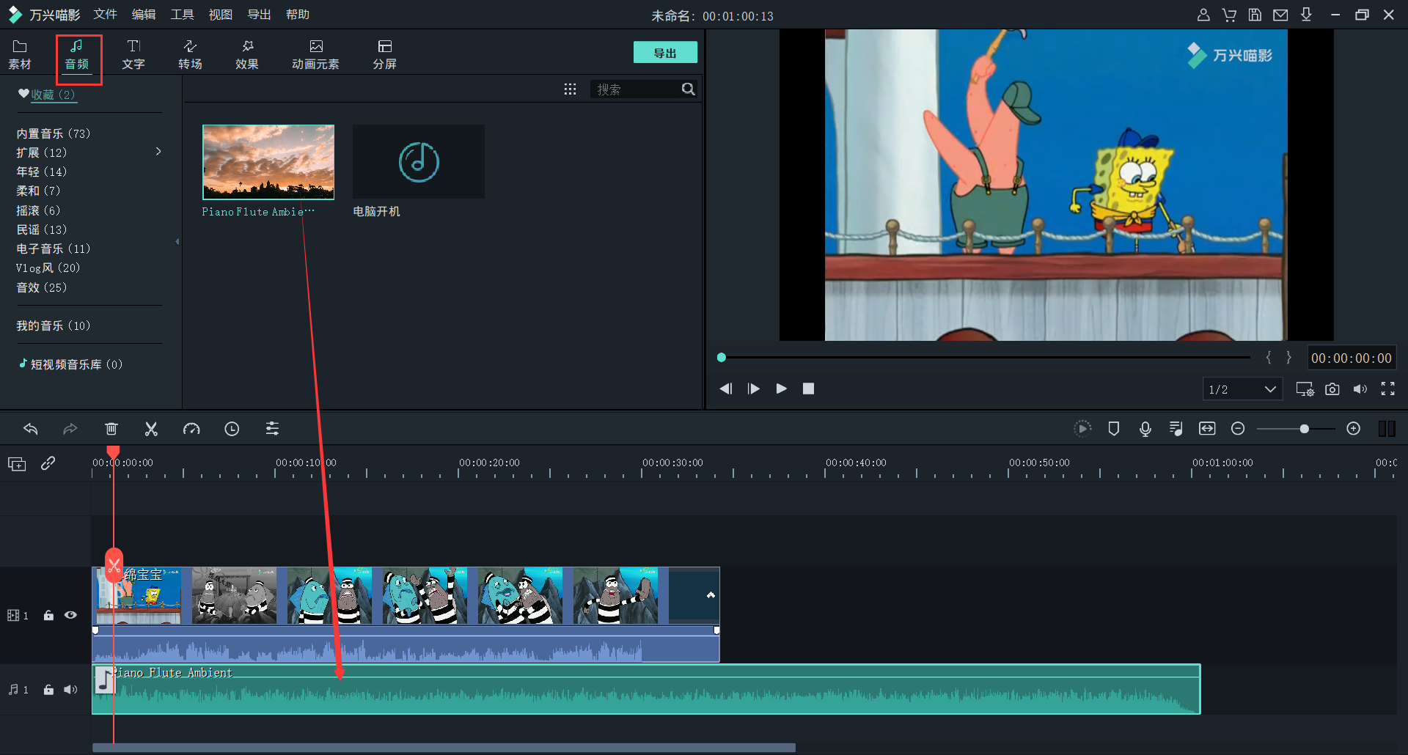
Task: Collapse the left category panel arrow
Action: click(x=177, y=241)
